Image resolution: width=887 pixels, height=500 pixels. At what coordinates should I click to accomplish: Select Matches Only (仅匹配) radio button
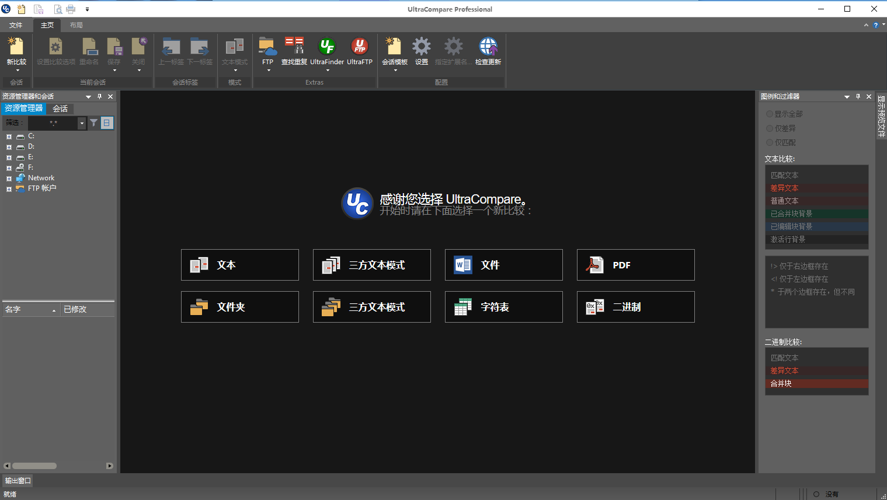(770, 142)
